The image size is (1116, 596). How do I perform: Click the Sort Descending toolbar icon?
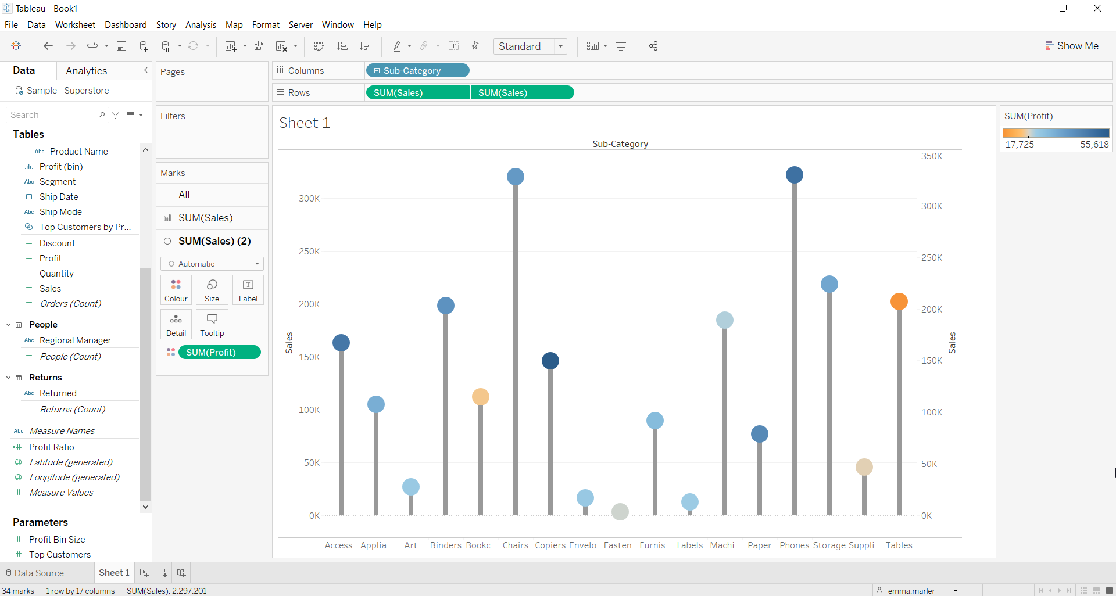pyautogui.click(x=365, y=46)
